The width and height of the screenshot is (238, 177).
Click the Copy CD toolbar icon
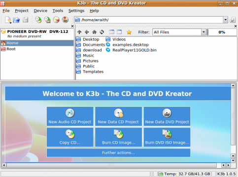coord(38,20)
